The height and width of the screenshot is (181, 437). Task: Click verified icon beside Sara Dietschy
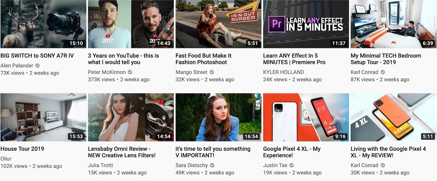coord(212,165)
